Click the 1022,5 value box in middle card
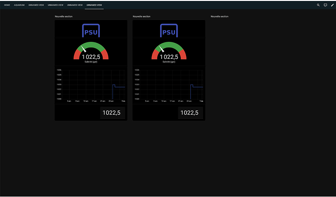This screenshot has width=336, height=197. (x=190, y=113)
